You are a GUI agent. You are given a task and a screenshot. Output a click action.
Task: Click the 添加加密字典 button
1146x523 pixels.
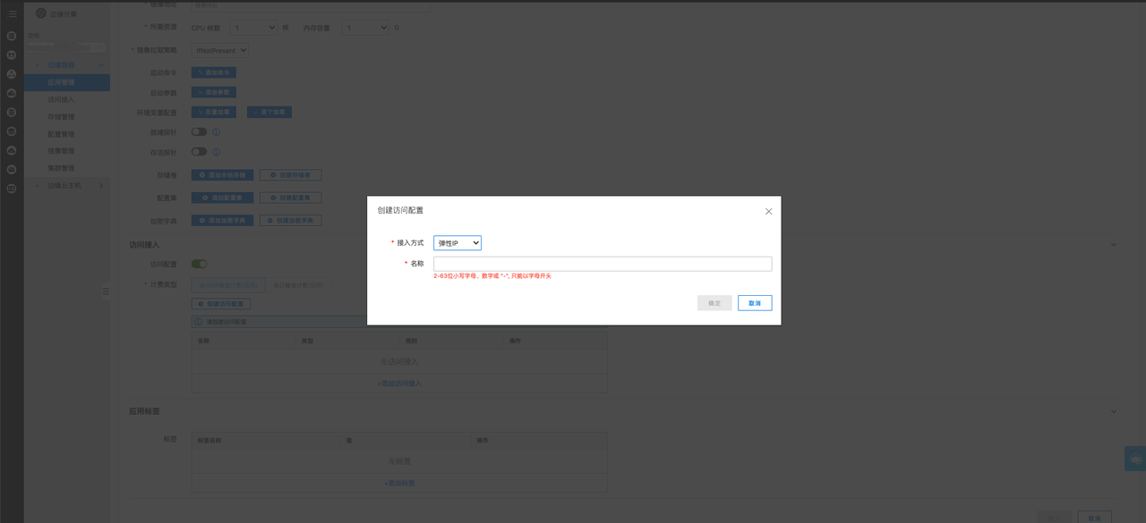click(223, 220)
